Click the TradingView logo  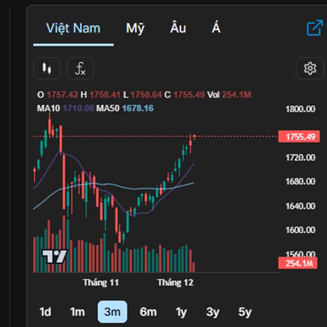click(x=55, y=257)
